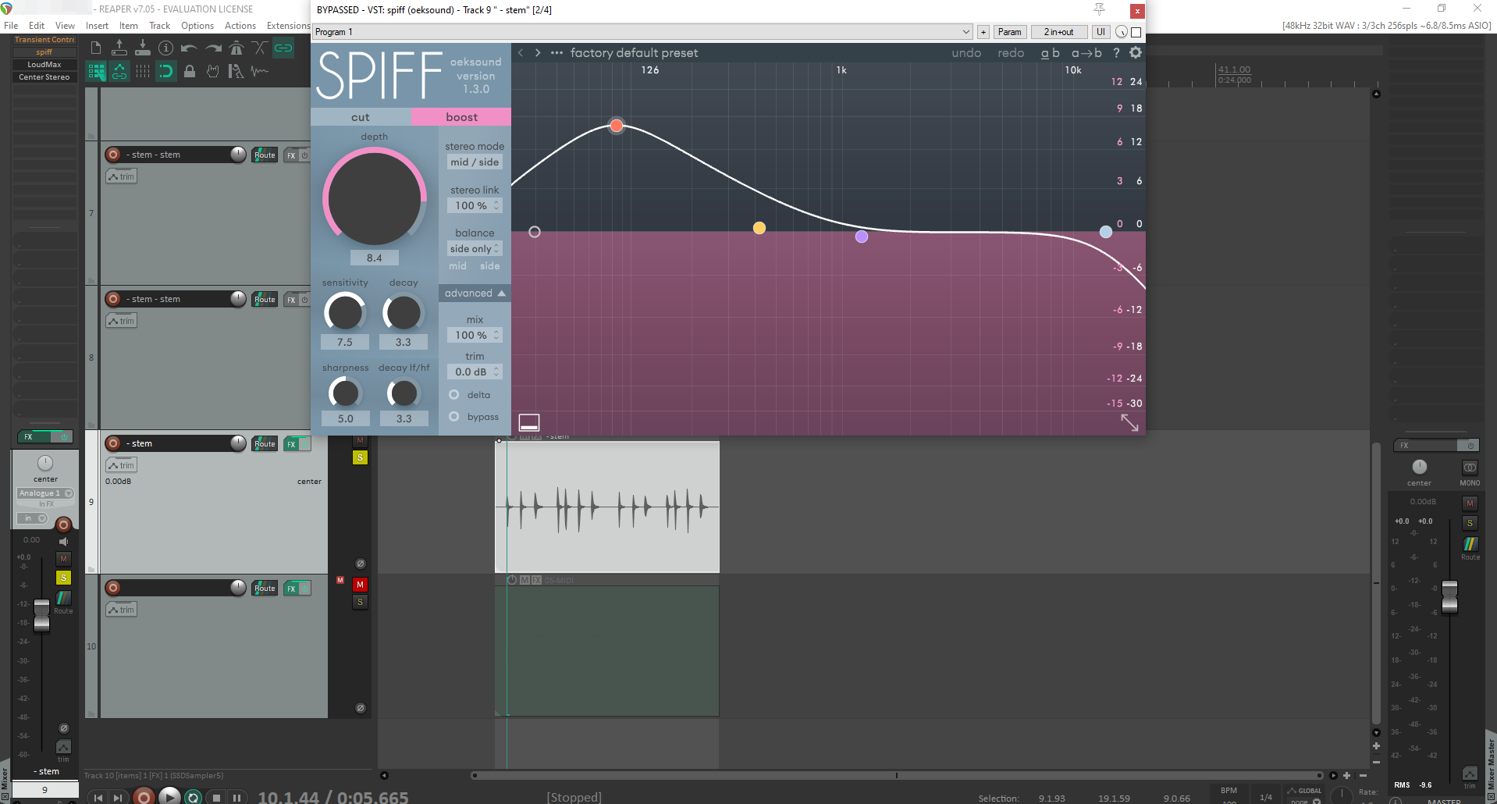Open Spiff preset options ellipsis
The width and height of the screenshot is (1497, 804).
click(556, 53)
